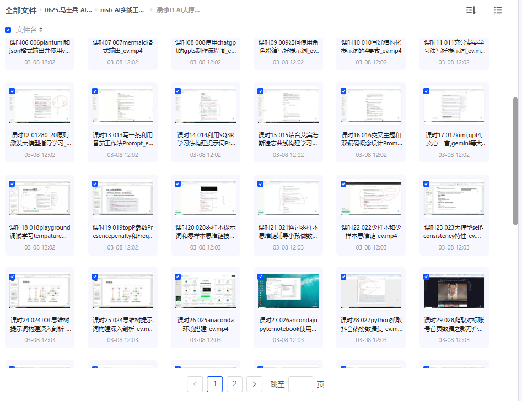Uncheck the 课时29 video checkbox
Viewport: 522px width, 401px height.
[426, 277]
